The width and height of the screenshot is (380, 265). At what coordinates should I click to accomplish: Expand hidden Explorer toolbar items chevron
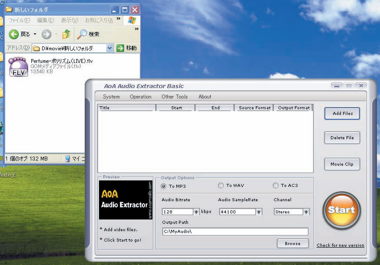(137, 29)
